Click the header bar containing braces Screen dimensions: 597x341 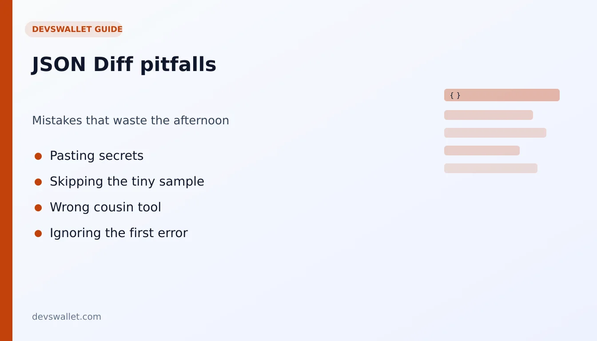(502, 95)
